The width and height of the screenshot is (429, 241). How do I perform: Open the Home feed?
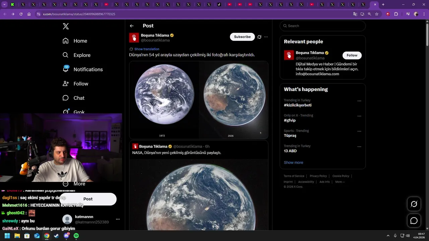(x=75, y=41)
